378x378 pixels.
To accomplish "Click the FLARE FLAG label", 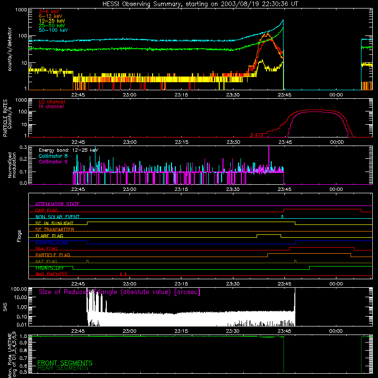I will [49, 236].
